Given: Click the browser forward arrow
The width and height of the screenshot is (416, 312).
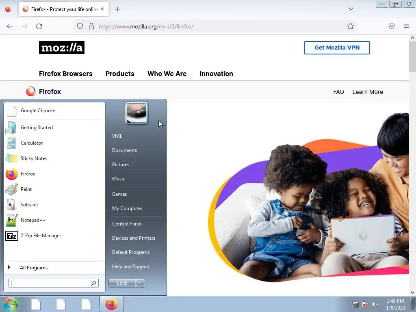Looking at the screenshot, I should click(x=24, y=26).
